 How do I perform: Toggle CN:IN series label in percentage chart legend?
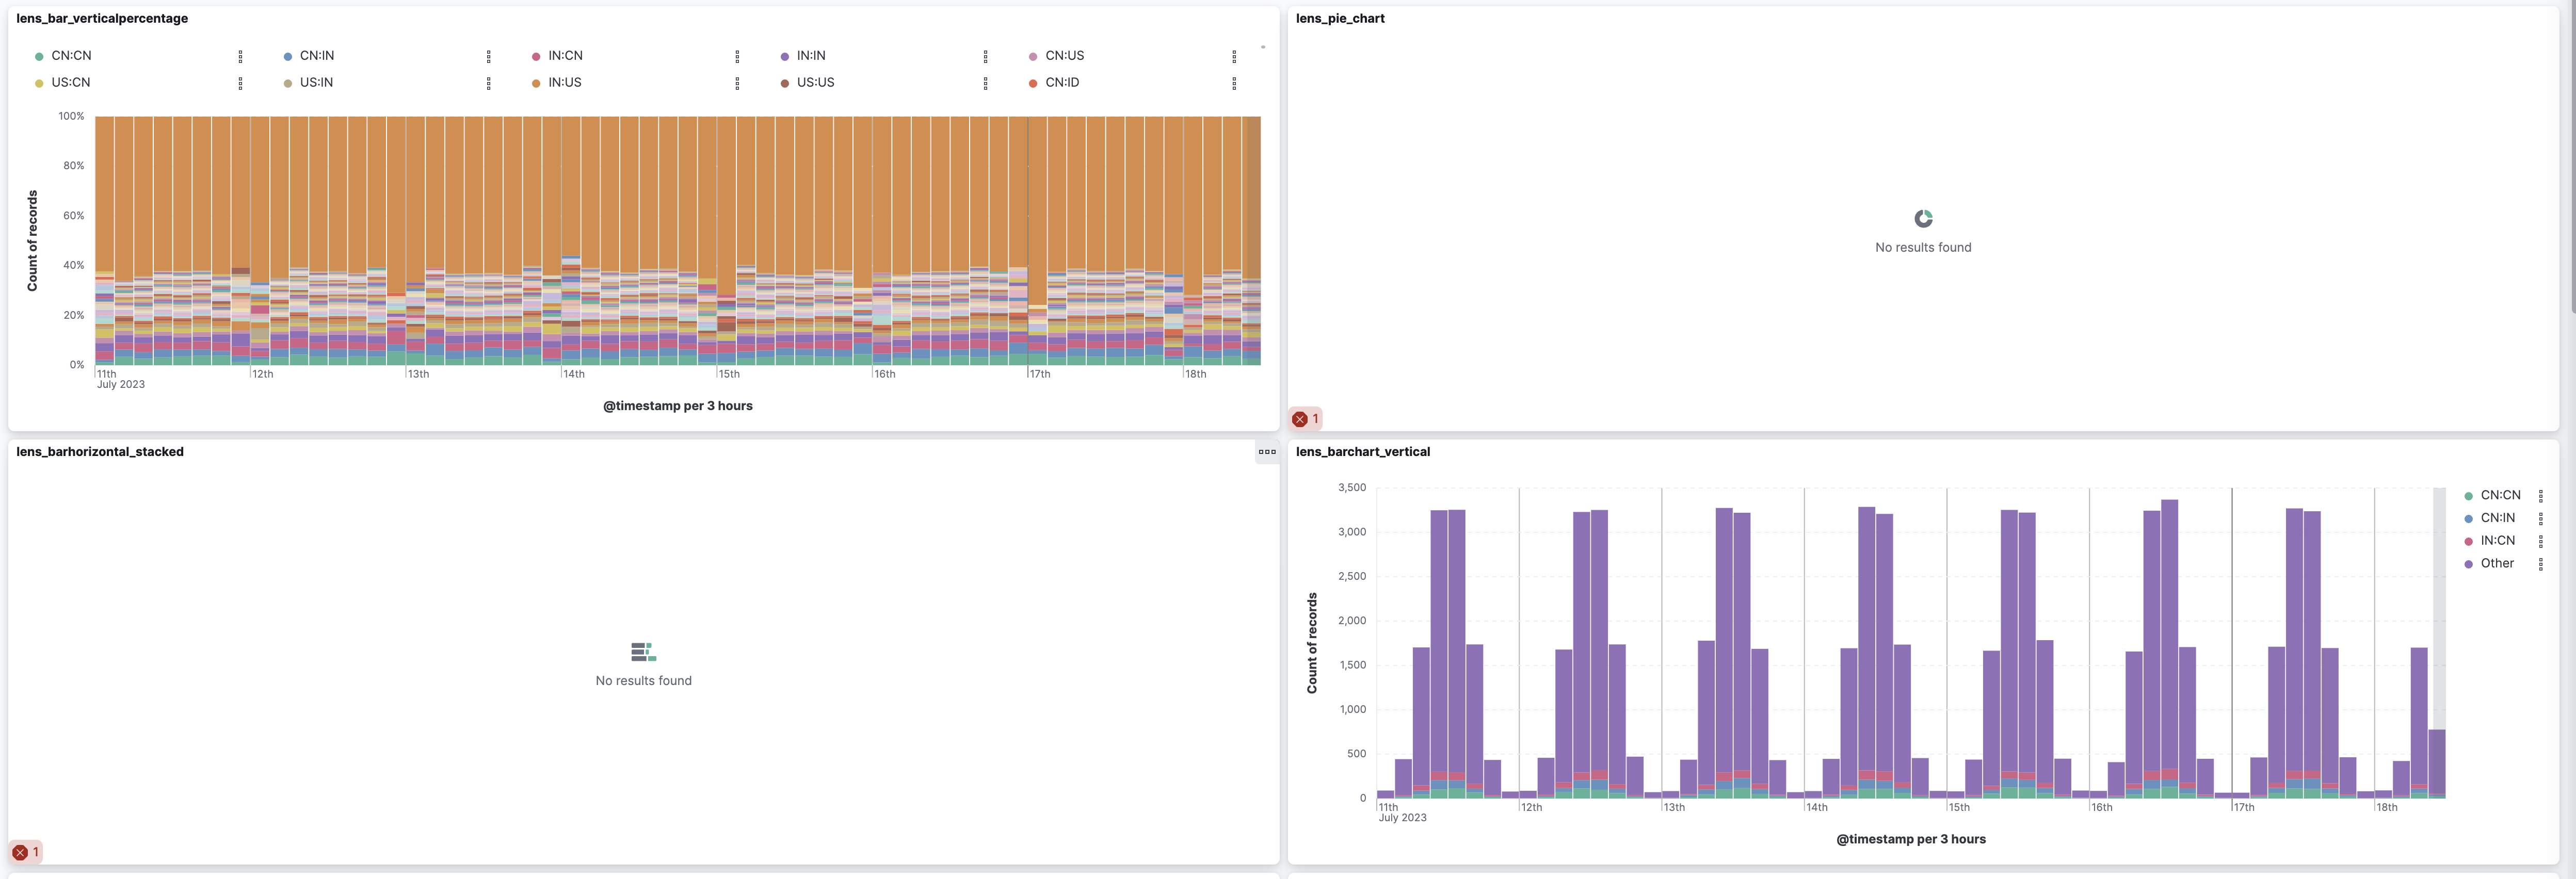pos(317,56)
